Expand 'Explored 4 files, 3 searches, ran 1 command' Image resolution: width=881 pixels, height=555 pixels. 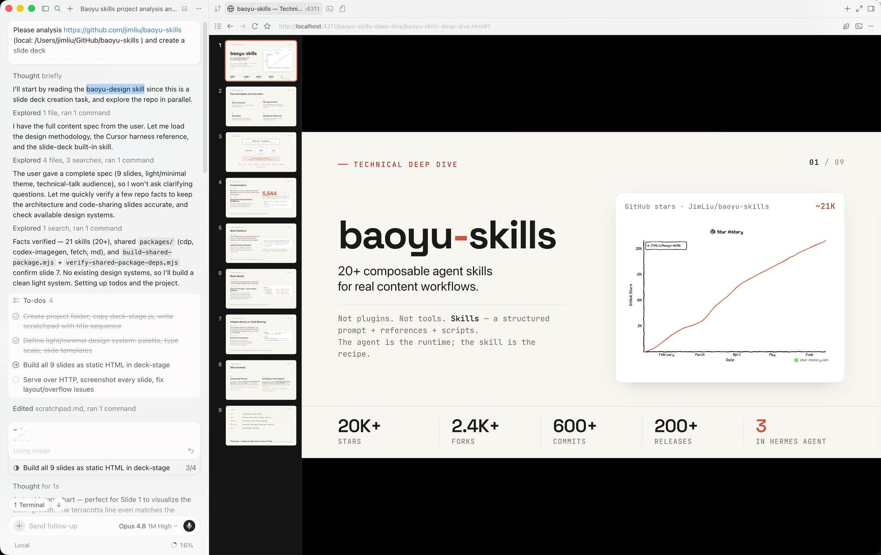pyautogui.click(x=83, y=160)
